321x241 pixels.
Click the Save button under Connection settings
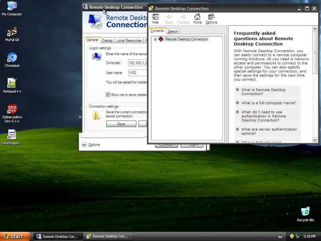[121, 124]
